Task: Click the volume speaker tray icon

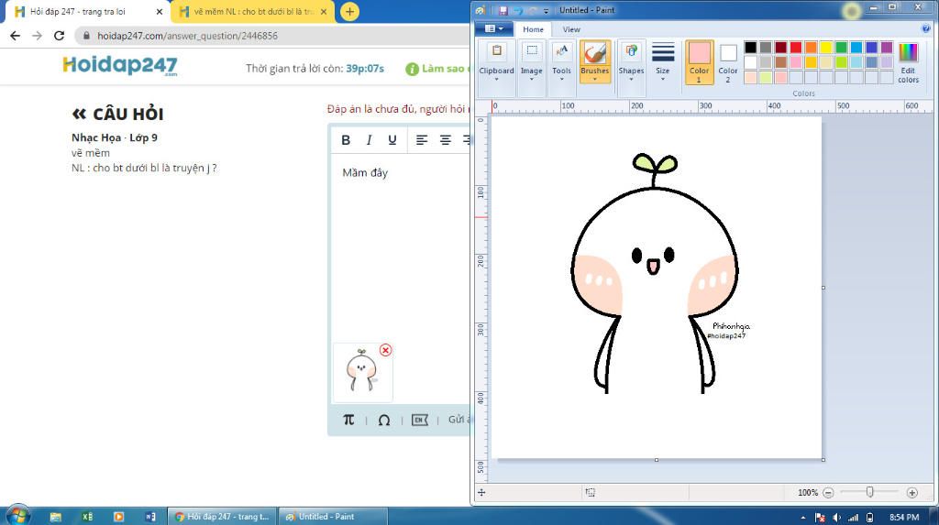Action: (836, 518)
